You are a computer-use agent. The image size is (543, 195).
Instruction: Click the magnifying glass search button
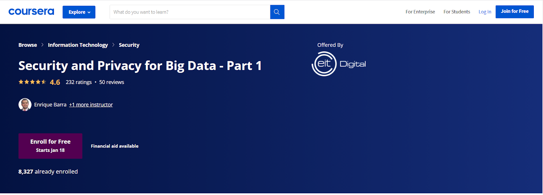(277, 12)
